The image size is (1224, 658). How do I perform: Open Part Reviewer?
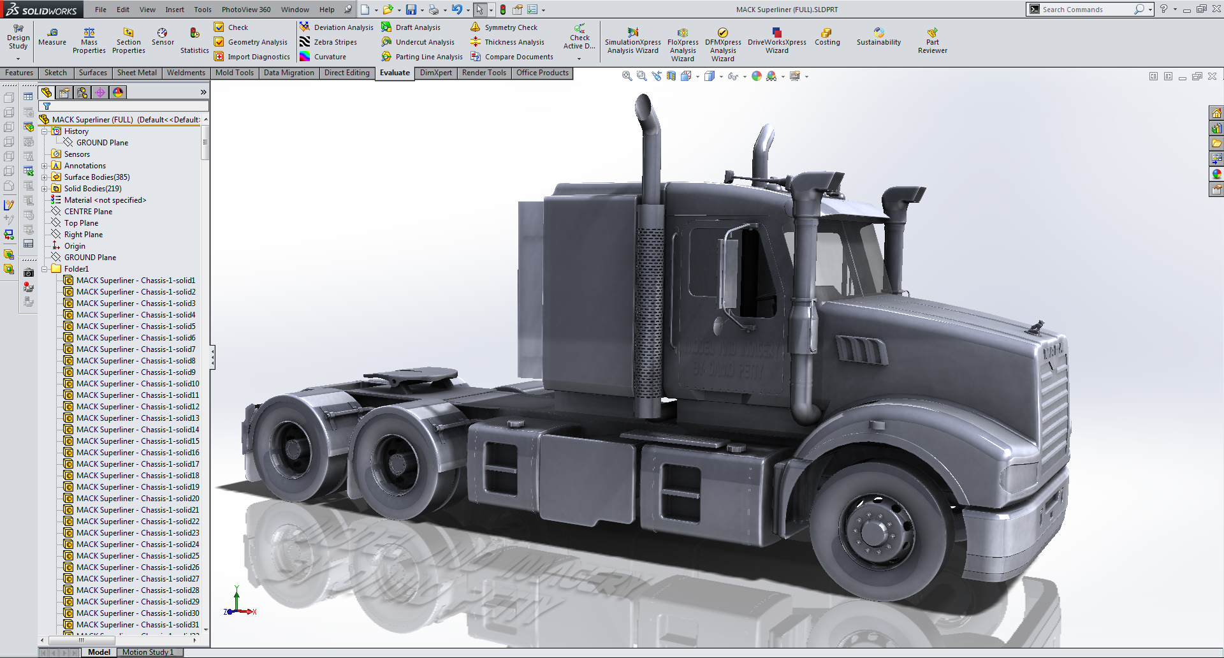pos(933,41)
